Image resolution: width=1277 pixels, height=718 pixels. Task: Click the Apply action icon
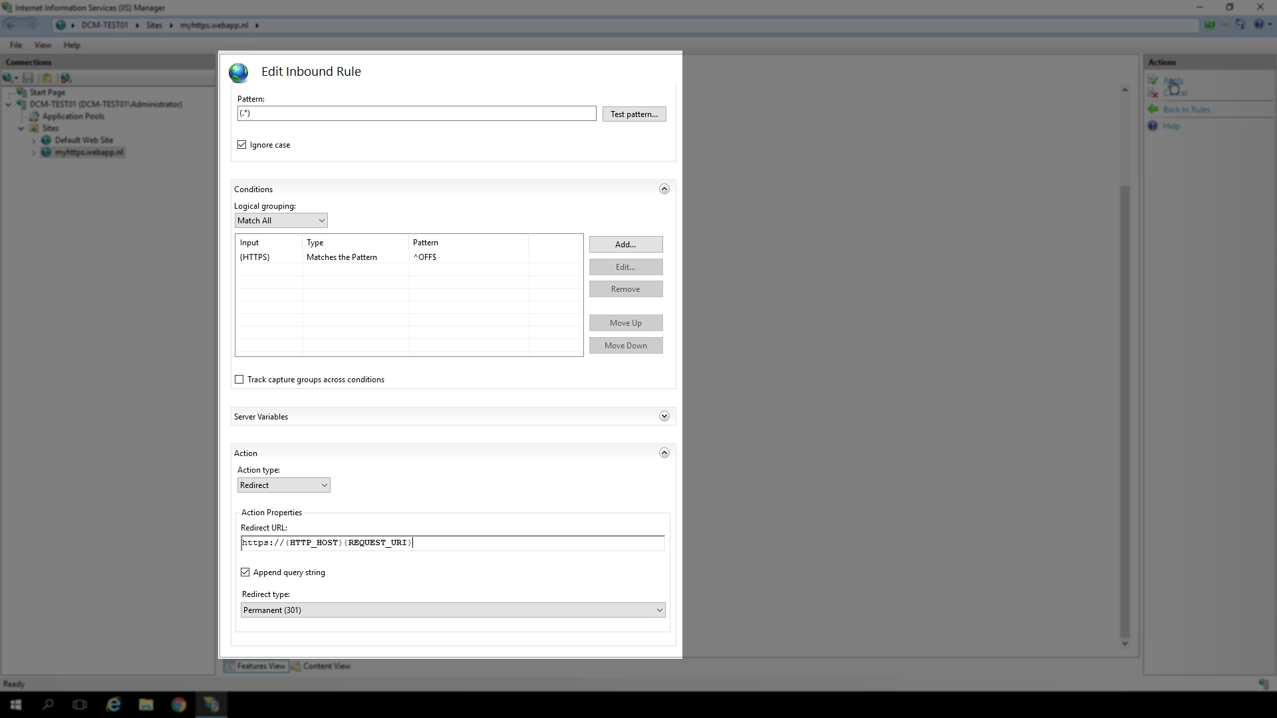coord(1153,80)
